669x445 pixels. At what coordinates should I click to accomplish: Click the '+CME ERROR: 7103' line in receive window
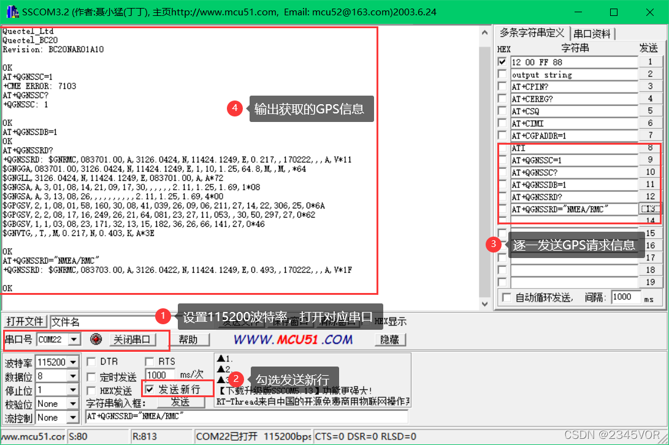tap(39, 86)
